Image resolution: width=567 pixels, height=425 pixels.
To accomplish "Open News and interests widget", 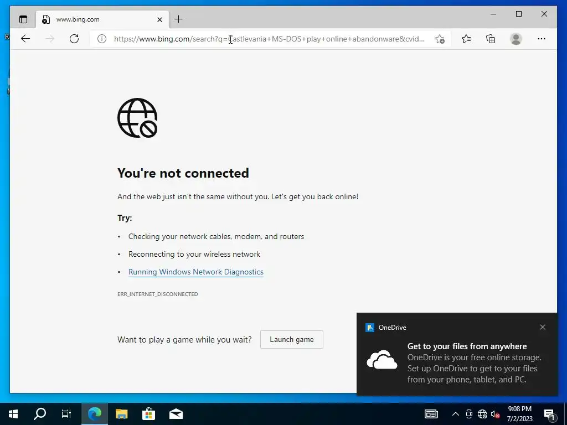I will [x=431, y=414].
